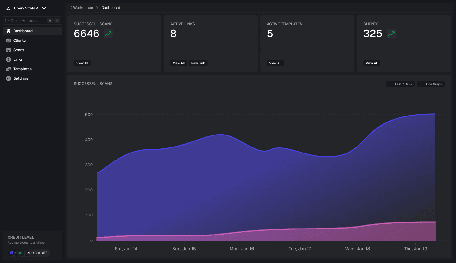456x263 pixels.
Task: Click the 5 active templates value
Action: [270, 34]
